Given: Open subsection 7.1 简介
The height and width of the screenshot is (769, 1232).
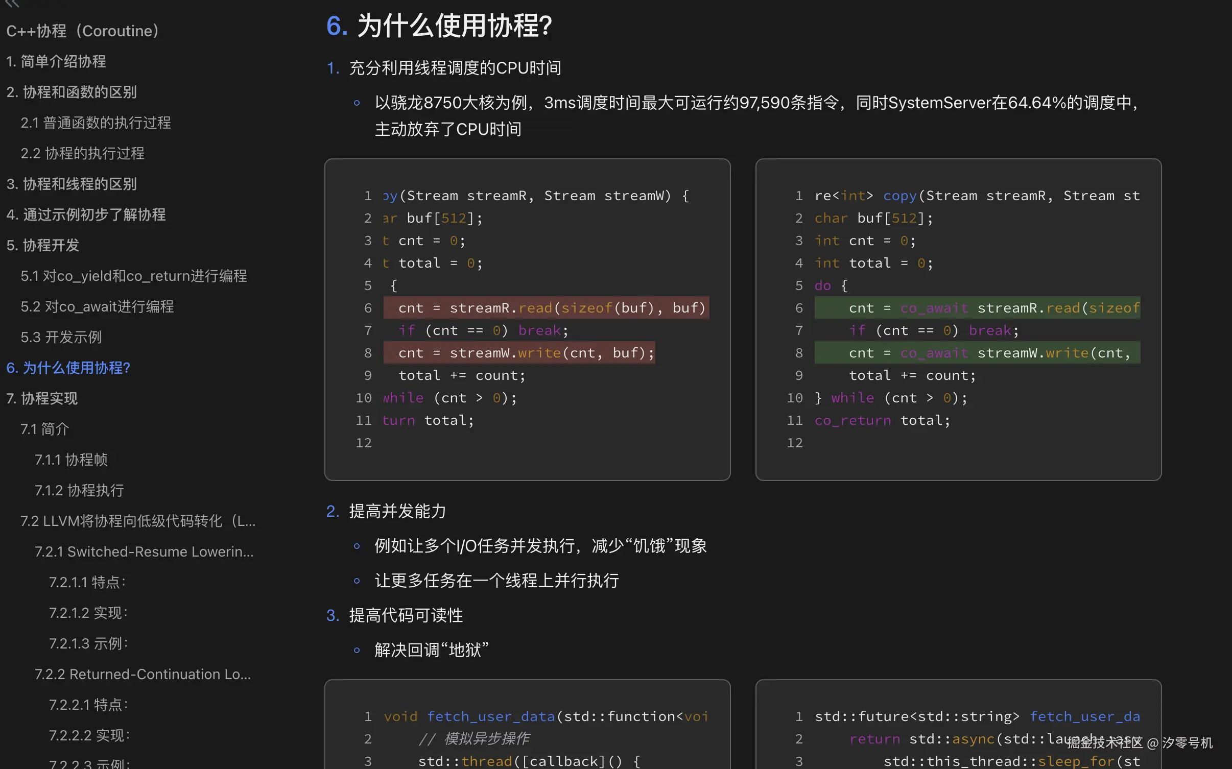Looking at the screenshot, I should [x=44, y=429].
